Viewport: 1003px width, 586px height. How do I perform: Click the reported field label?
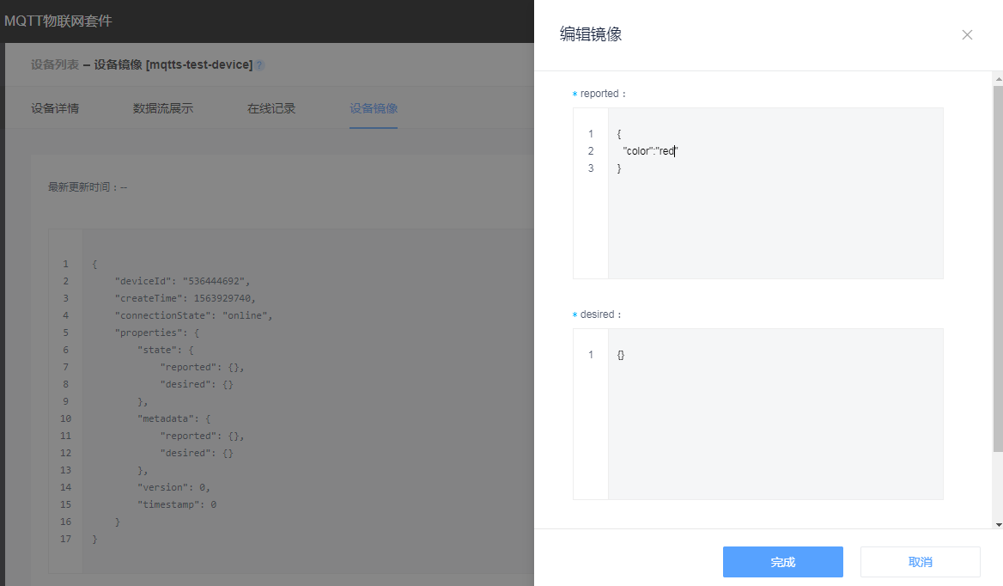(x=599, y=94)
